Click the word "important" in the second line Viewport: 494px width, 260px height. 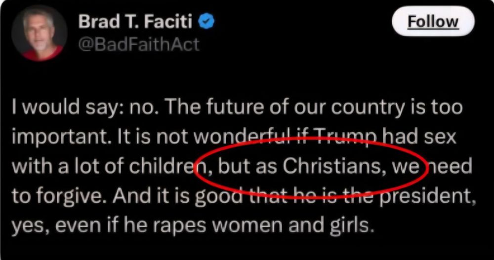(x=61, y=138)
